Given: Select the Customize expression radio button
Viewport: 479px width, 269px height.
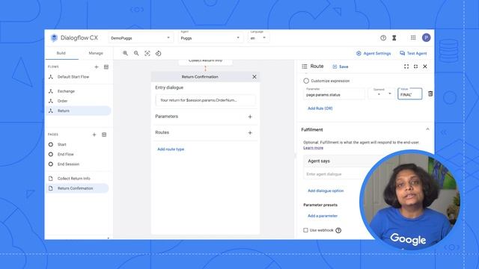Looking at the screenshot, I should 306,81.
